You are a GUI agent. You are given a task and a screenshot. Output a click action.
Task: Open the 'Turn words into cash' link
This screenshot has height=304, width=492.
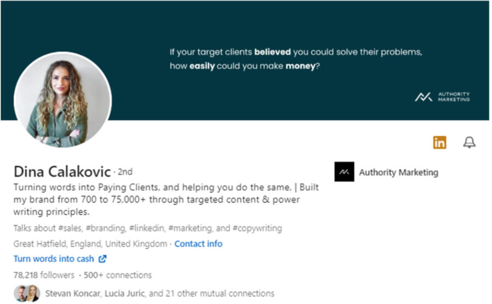54,259
